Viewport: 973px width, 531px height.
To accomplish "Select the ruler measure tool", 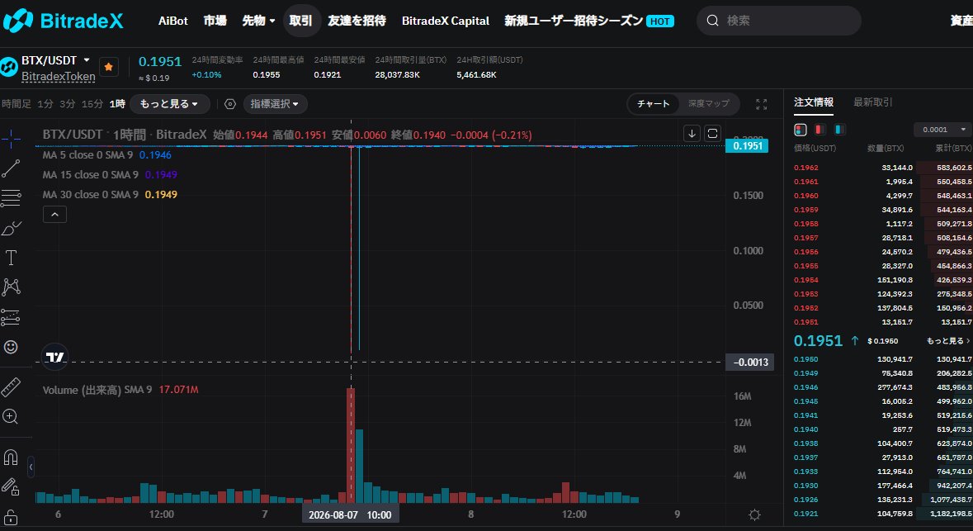I will pyautogui.click(x=11, y=387).
